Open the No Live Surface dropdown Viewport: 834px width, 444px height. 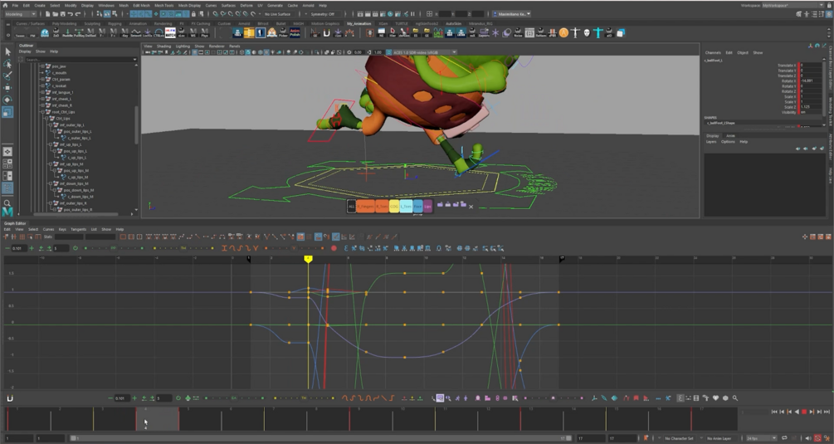[279, 14]
